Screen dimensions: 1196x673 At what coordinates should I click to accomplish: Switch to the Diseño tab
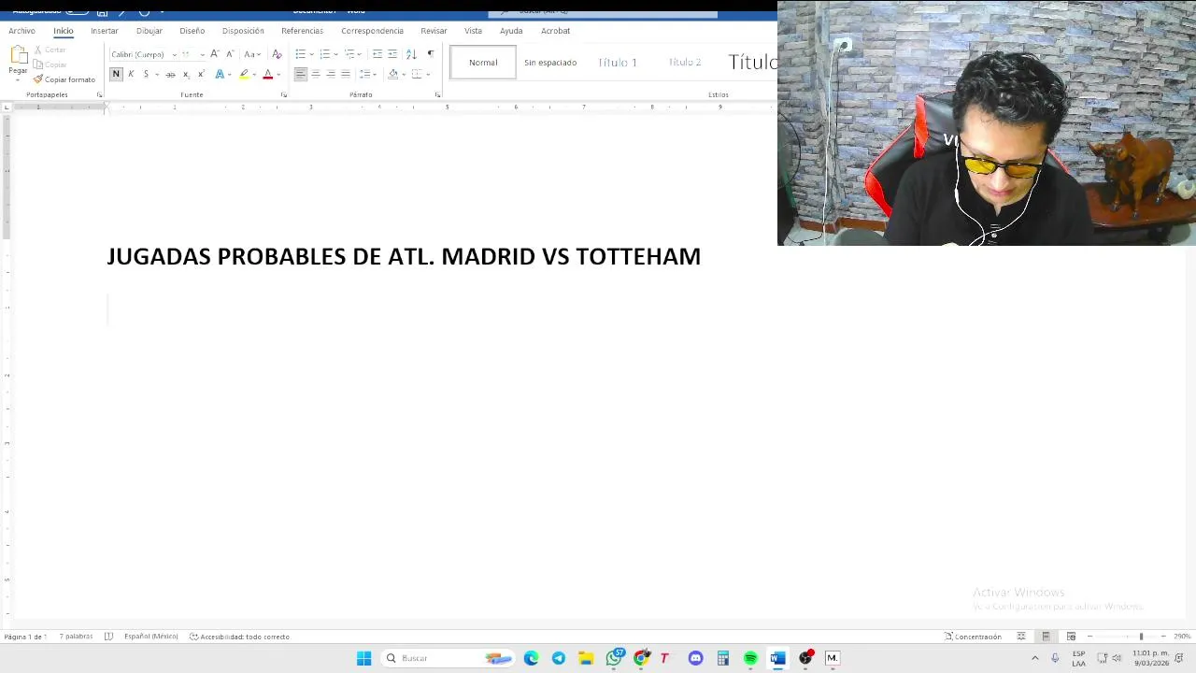[x=192, y=31]
